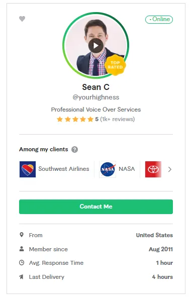Open Sean C profile name

pyautogui.click(x=95, y=87)
